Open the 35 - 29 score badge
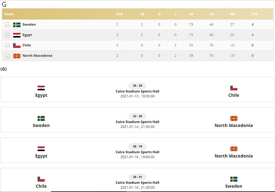Screen dimensions: 275x192 (137, 86)
